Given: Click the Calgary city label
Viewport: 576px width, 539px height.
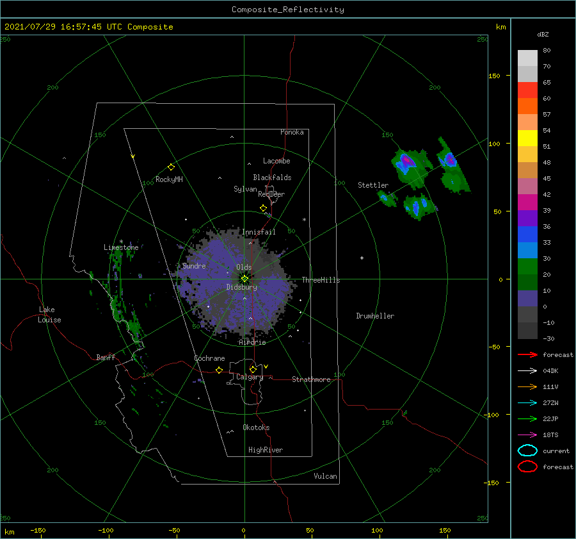Looking at the screenshot, I should coord(250,377).
